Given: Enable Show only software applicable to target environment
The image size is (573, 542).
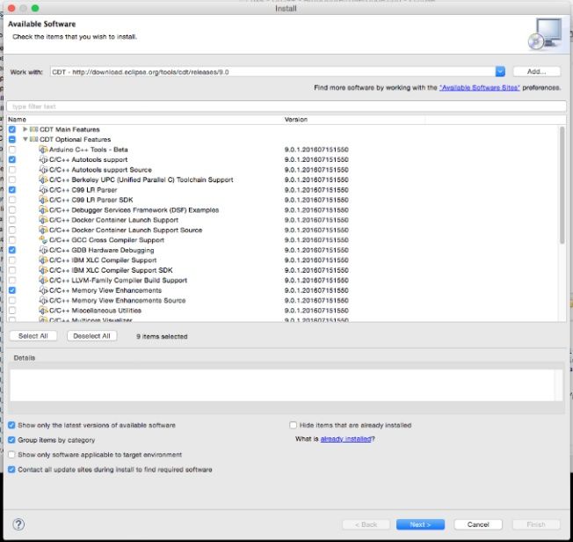Looking at the screenshot, I should pos(11,455).
